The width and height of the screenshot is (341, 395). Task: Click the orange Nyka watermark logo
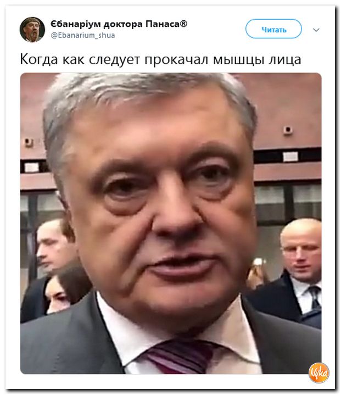click(x=319, y=373)
